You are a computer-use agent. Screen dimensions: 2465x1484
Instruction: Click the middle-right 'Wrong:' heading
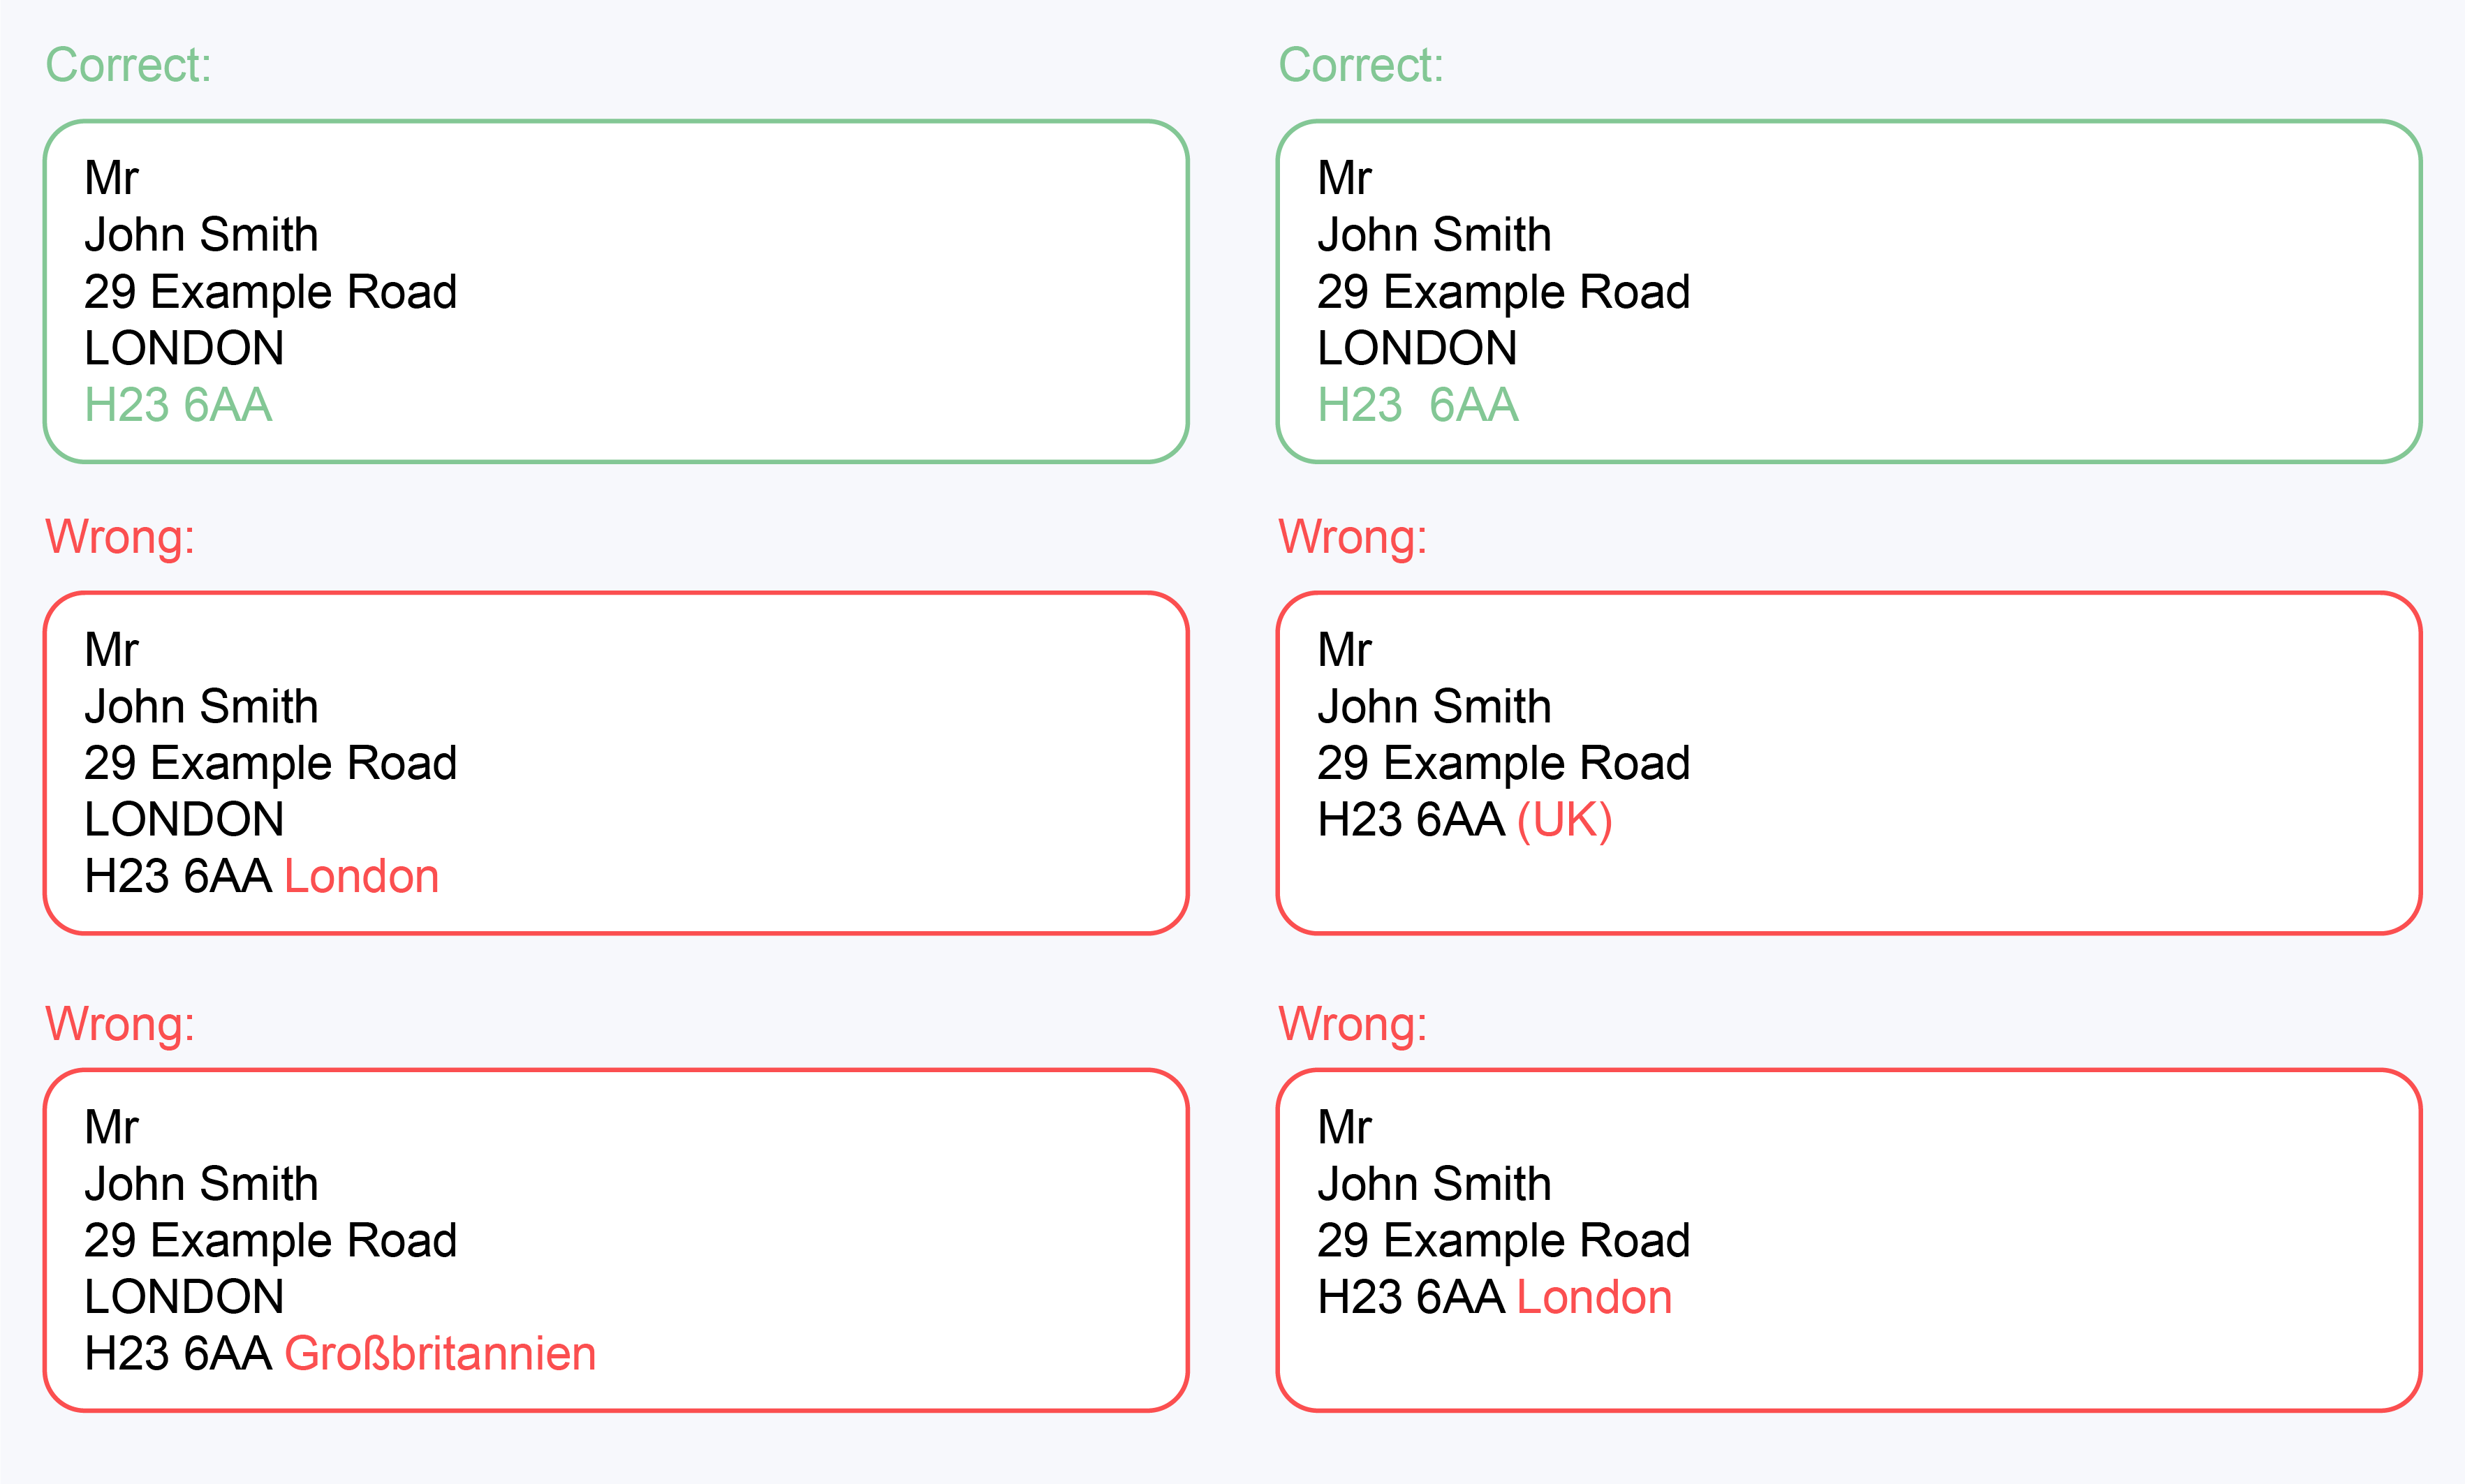coord(1353,537)
